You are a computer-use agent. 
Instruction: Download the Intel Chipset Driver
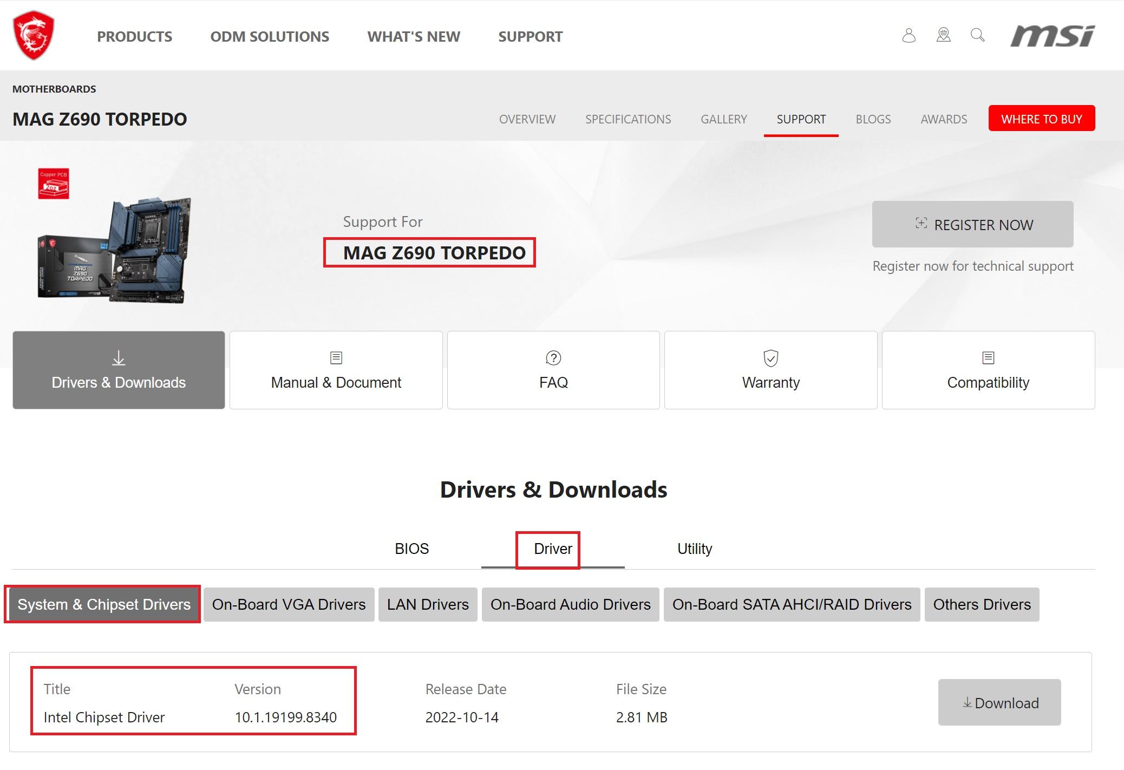[x=999, y=702]
